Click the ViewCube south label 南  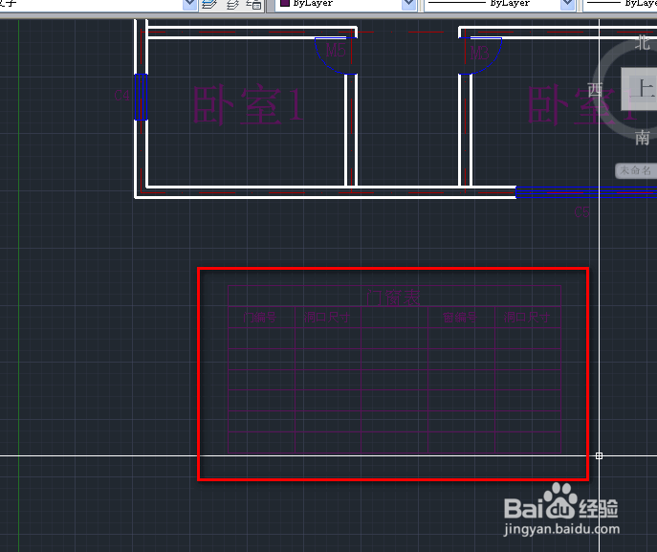(x=642, y=138)
